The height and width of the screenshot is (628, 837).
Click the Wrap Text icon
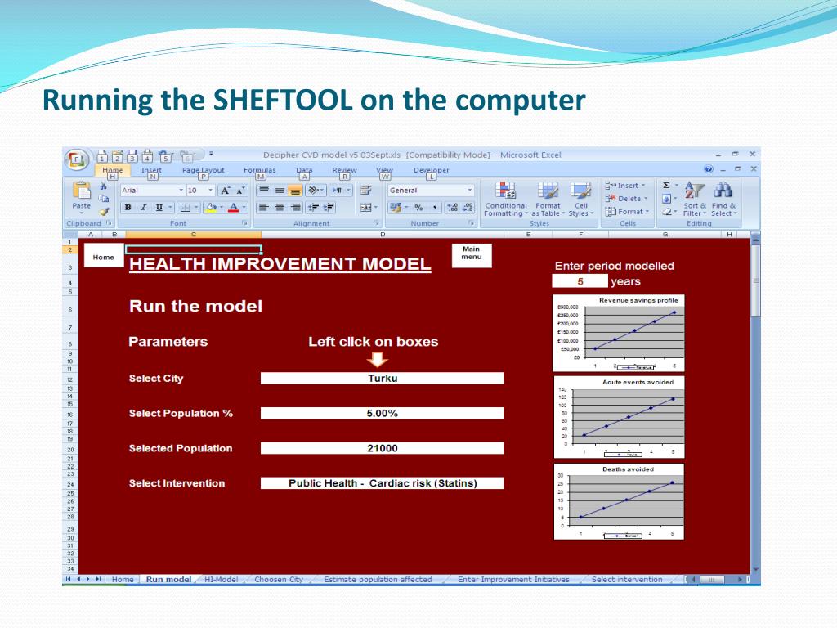click(365, 190)
